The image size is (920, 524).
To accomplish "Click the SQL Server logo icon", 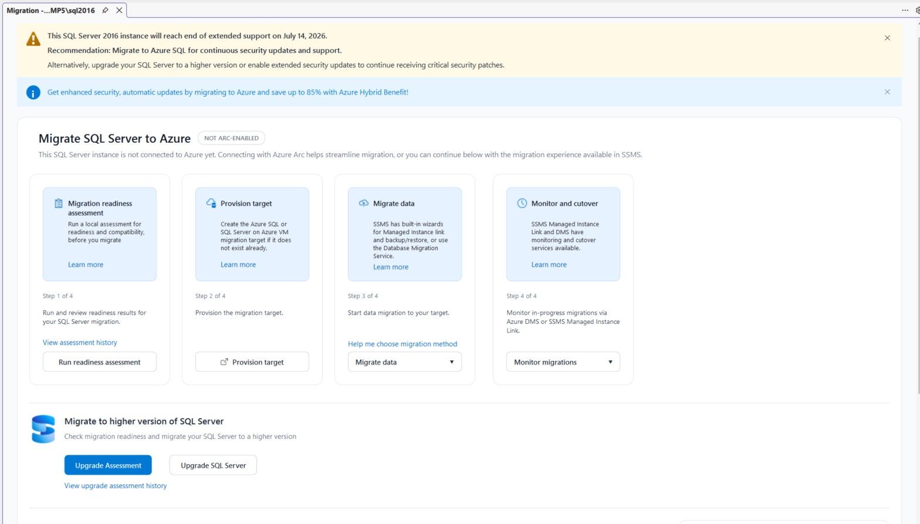I will 43,429.
